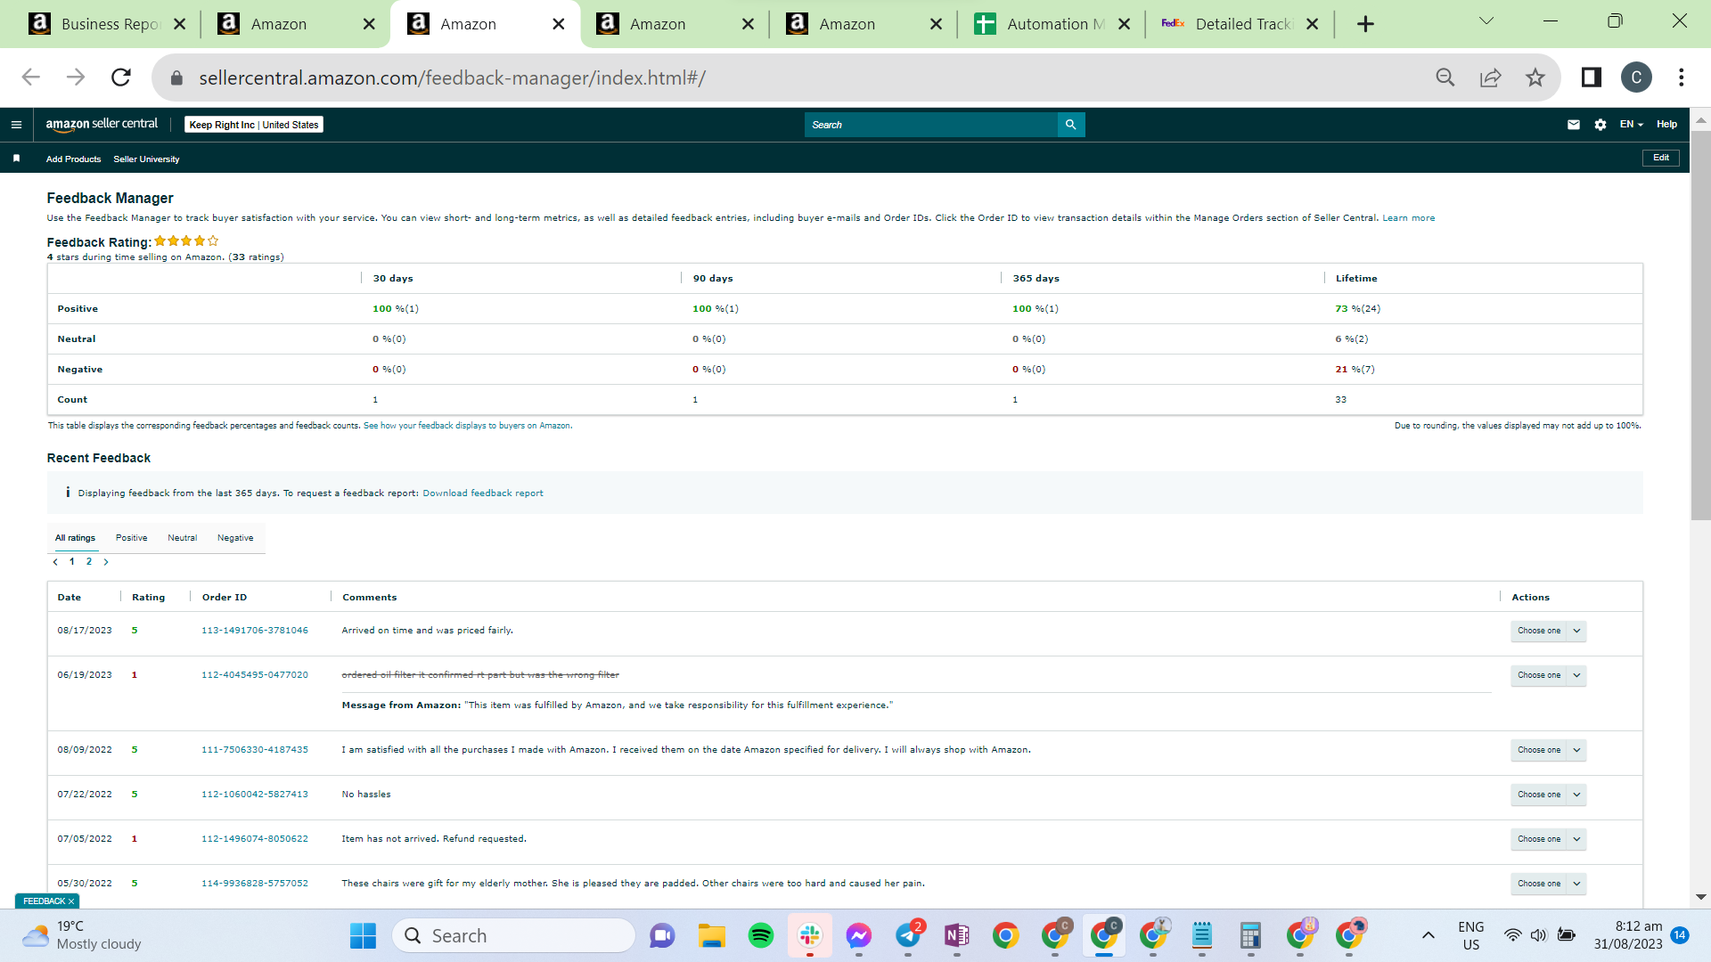1711x962 pixels.
Task: Switch to the Detailed Tracking FedEx tab
Action: point(1240,24)
